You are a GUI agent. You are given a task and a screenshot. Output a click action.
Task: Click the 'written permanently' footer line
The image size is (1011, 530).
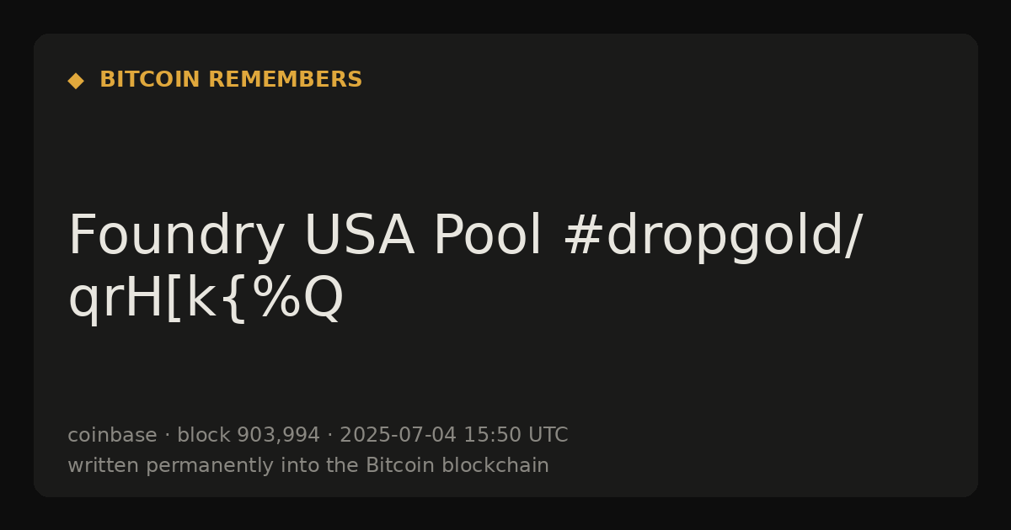point(308,465)
